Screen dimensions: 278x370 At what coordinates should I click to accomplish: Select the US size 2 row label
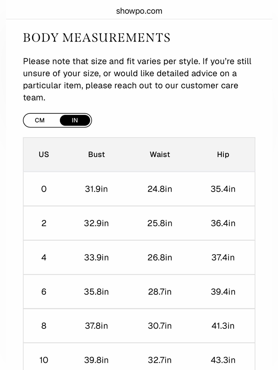click(44, 223)
